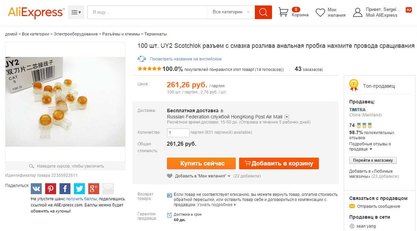Viewport: 417px width, 231px height.
Task: Click the orange search magnifier button
Action: coord(263,12)
